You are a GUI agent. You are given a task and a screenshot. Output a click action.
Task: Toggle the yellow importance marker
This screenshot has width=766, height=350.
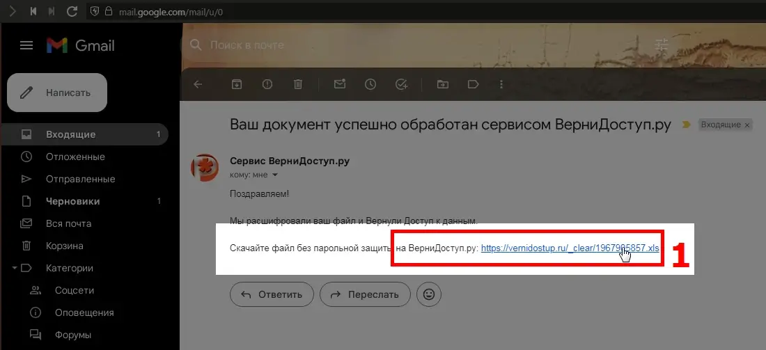pos(687,125)
